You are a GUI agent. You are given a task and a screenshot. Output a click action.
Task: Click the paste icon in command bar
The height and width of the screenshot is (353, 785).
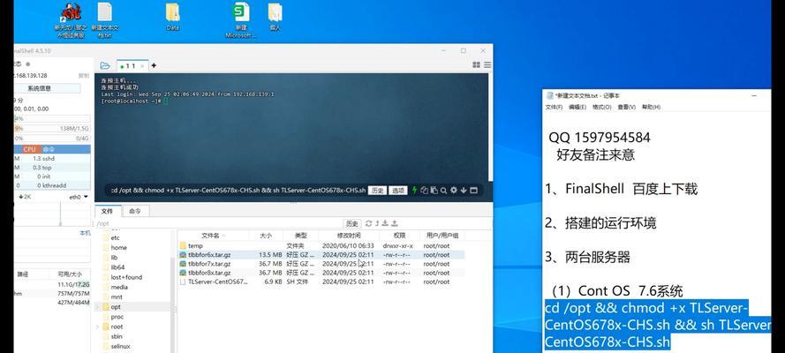coord(434,190)
